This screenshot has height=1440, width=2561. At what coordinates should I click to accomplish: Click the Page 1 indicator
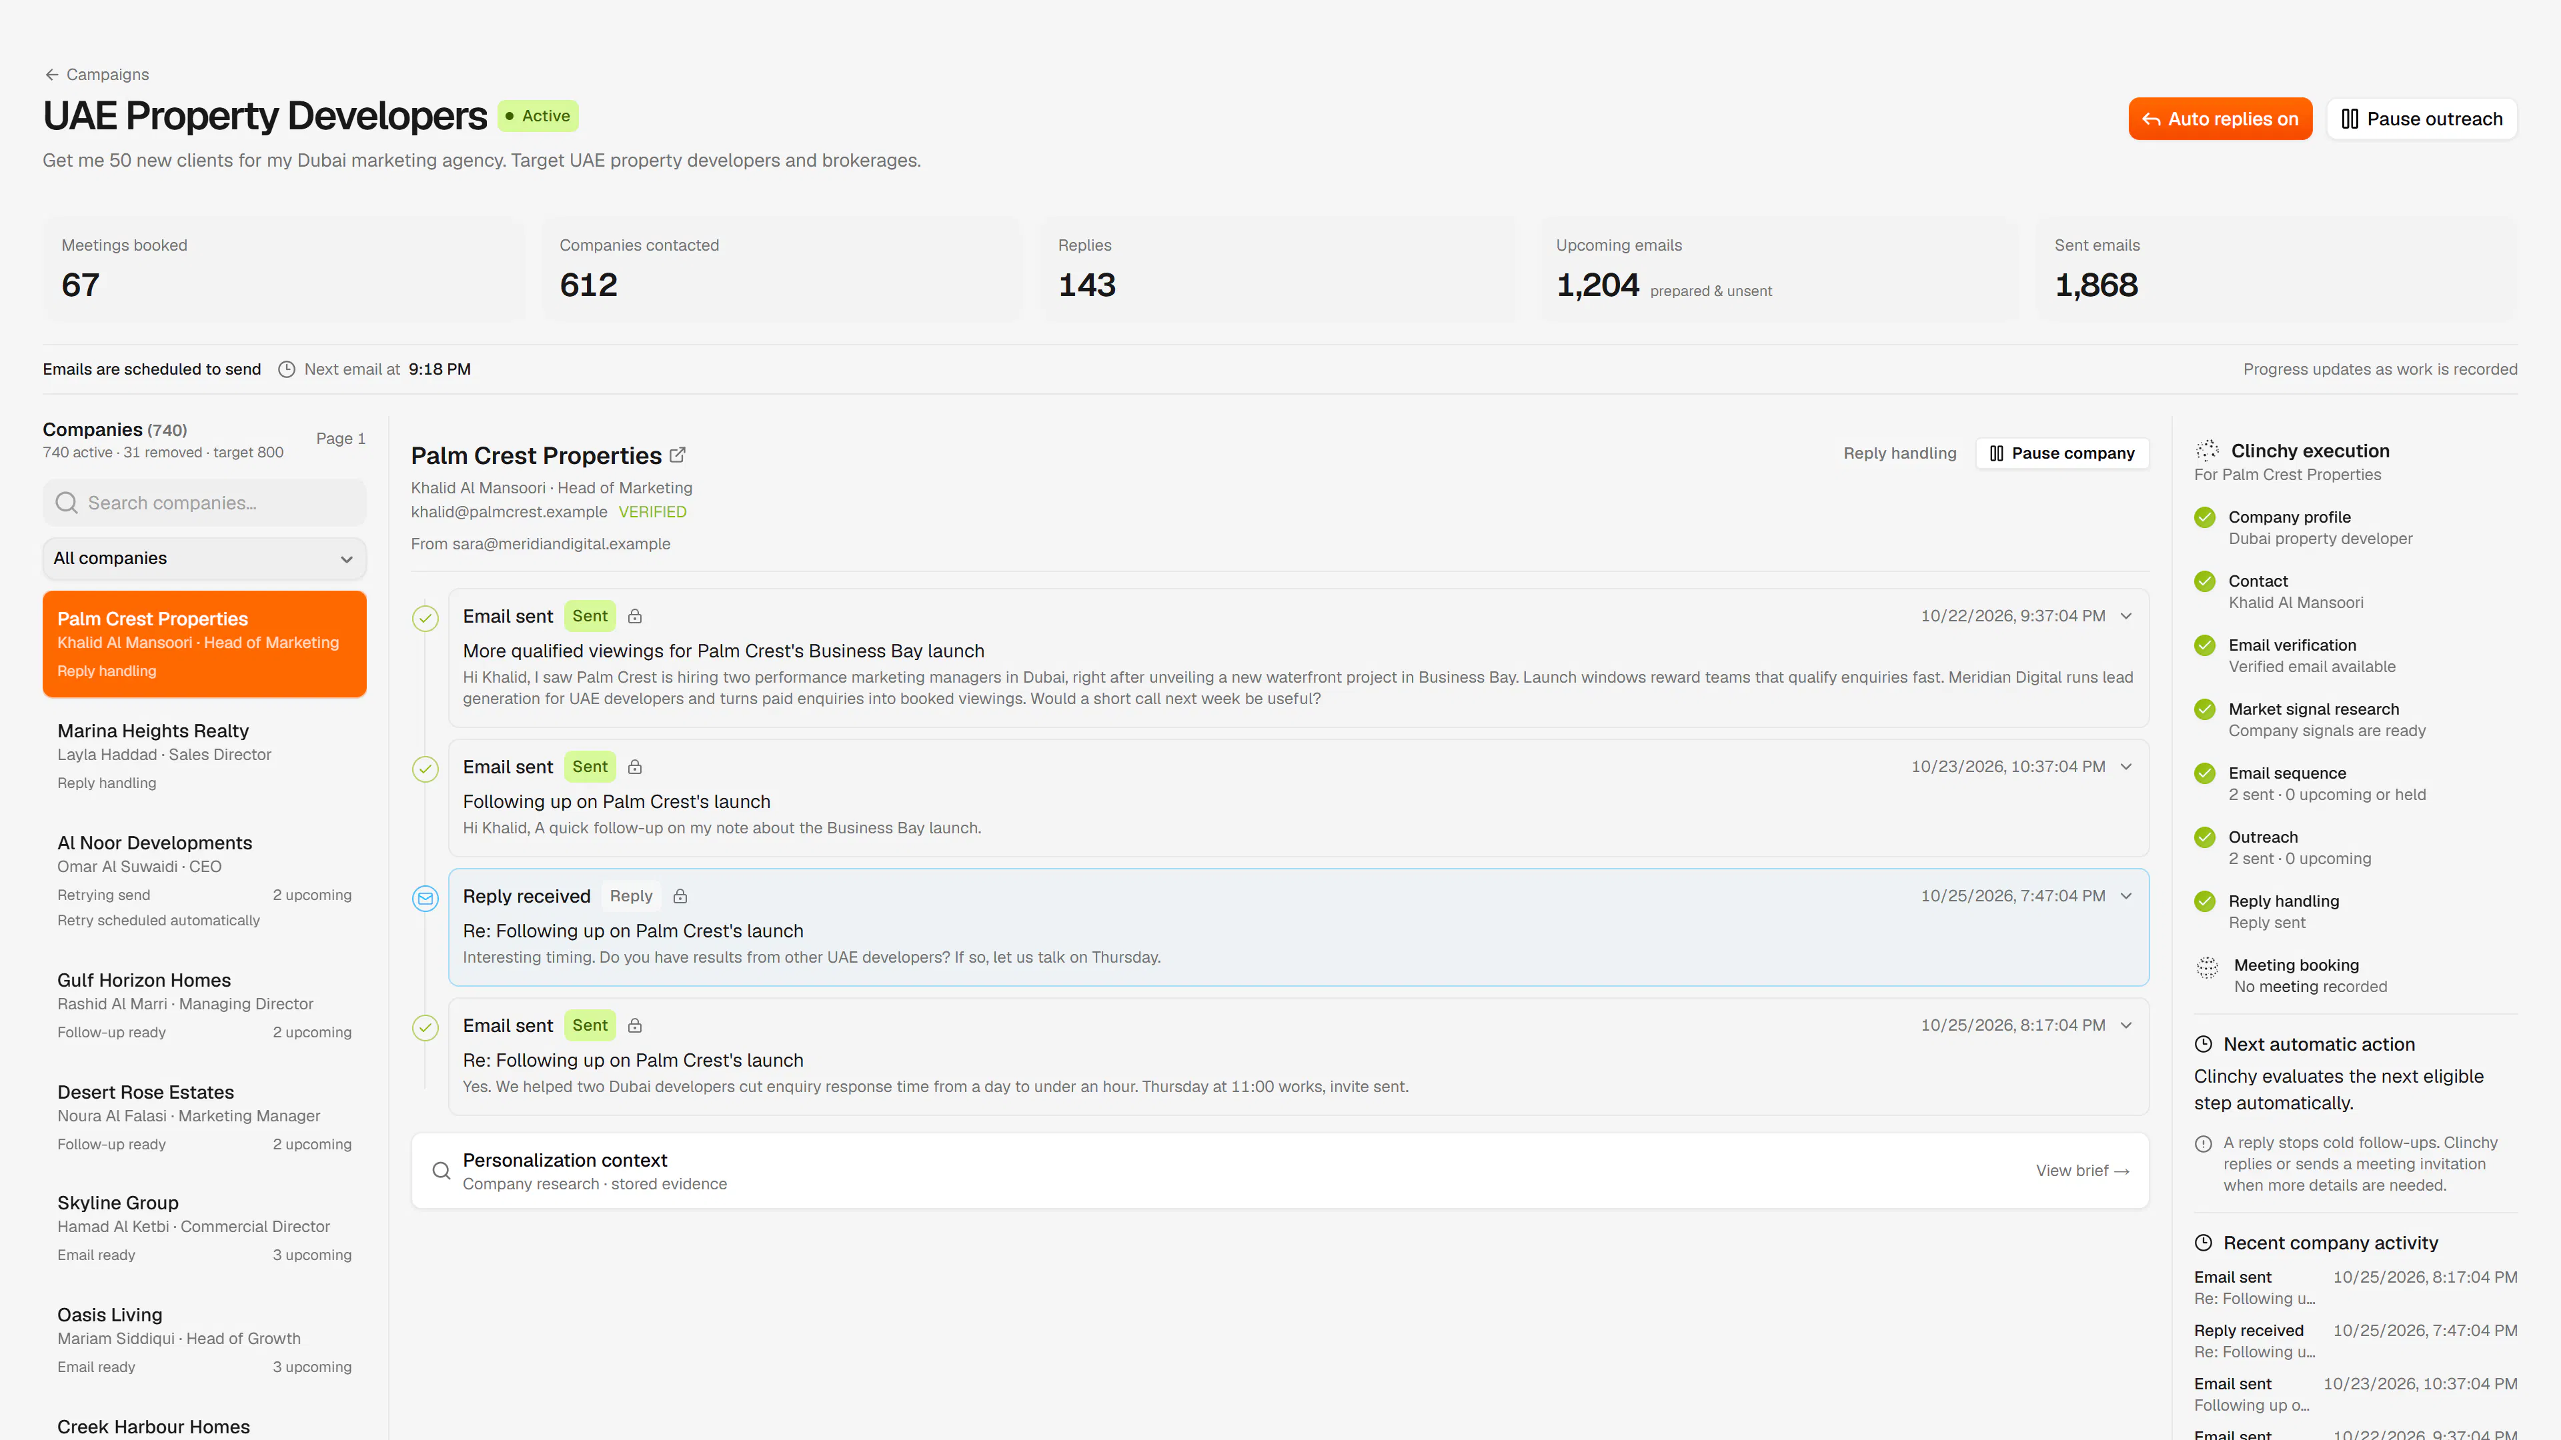tap(341, 439)
